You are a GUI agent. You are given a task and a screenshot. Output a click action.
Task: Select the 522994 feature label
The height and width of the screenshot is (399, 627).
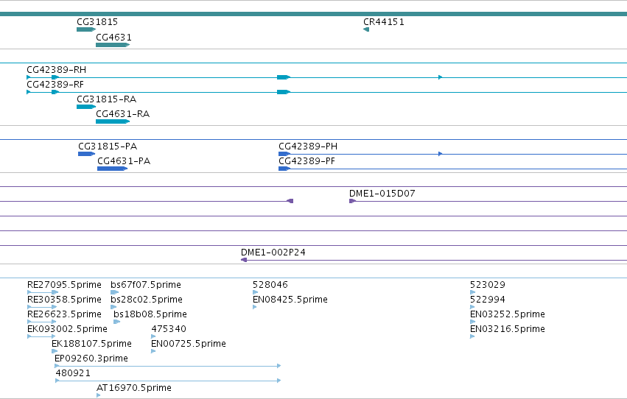[488, 300]
